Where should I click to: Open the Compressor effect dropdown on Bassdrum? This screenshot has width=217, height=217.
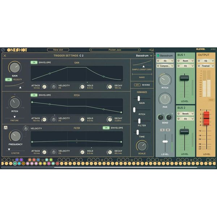166,66
